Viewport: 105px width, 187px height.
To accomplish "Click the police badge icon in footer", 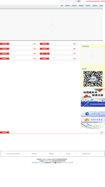I will 55,163.
